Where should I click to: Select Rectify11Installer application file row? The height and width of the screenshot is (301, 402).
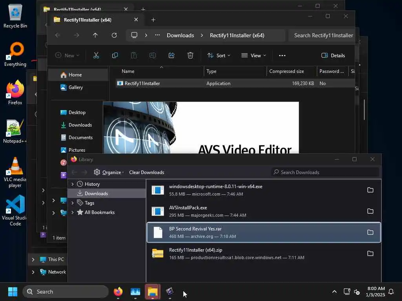point(235,83)
